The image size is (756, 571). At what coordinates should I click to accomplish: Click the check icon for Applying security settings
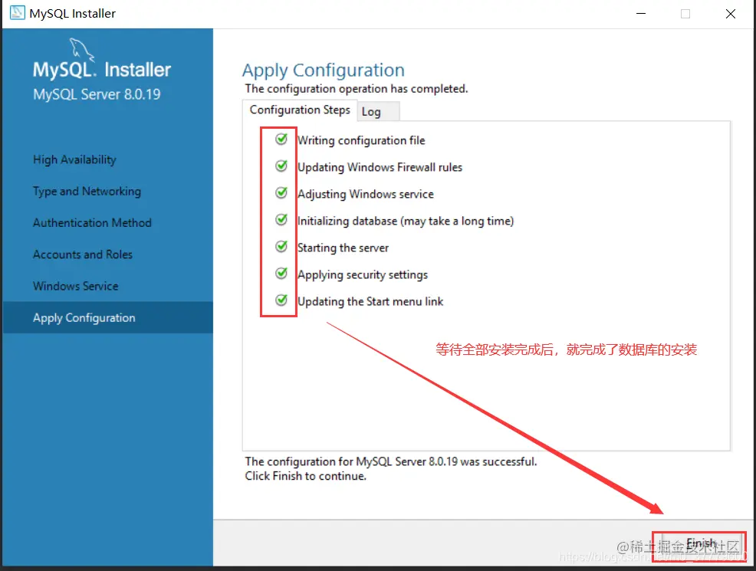pyautogui.click(x=281, y=274)
